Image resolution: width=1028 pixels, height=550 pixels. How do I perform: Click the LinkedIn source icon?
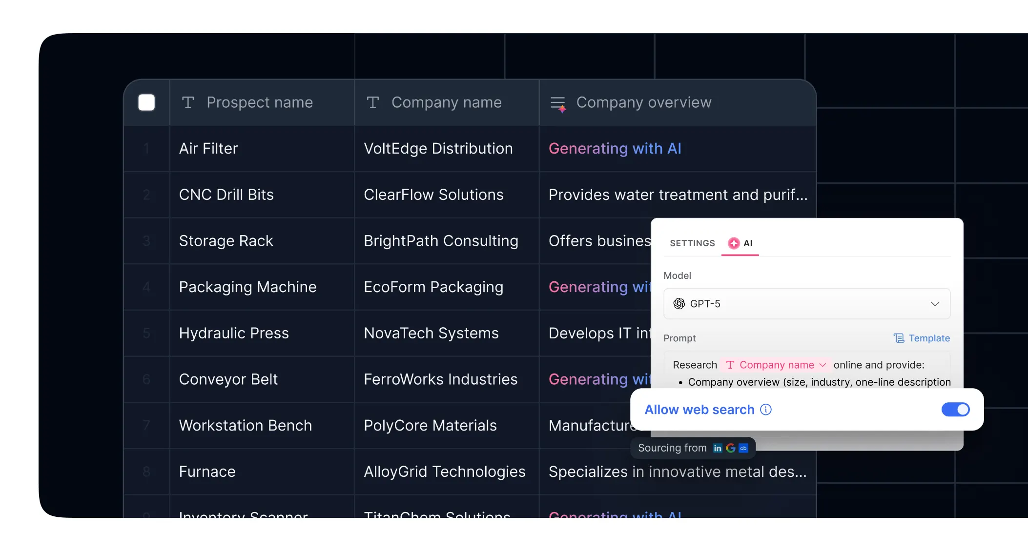pyautogui.click(x=717, y=448)
